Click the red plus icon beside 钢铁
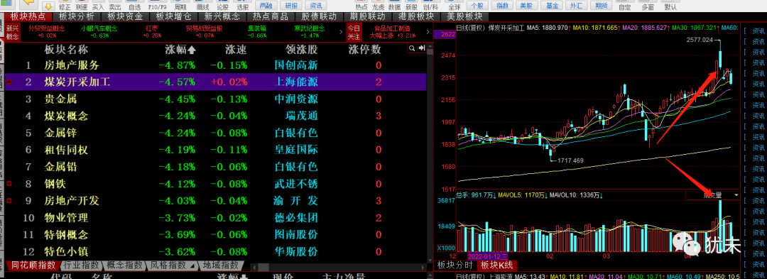 click(x=9, y=184)
